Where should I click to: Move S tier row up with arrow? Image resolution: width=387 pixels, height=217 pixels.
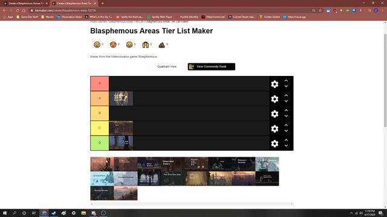pyautogui.click(x=286, y=81)
